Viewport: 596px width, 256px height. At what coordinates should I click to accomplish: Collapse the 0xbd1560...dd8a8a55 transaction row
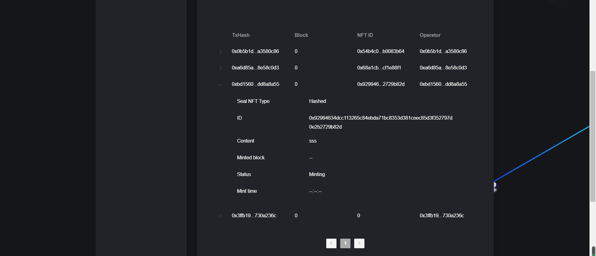[220, 84]
